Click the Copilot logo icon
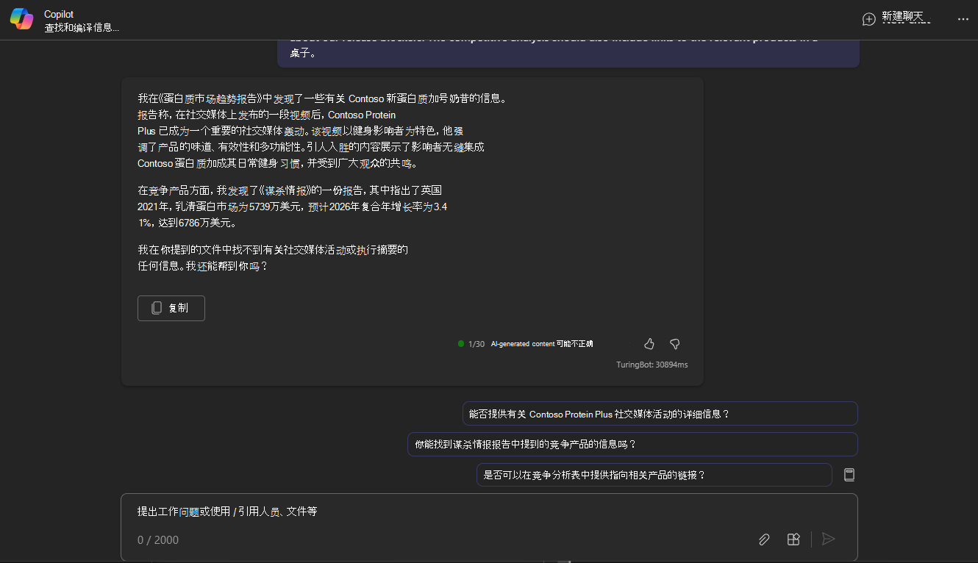978x563 pixels. [21, 19]
